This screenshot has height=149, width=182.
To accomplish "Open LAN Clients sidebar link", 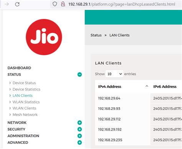I will pyautogui.click(x=23, y=95).
